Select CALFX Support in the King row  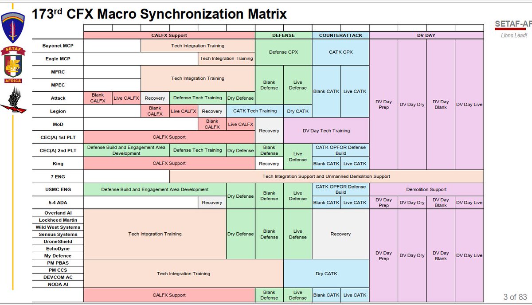point(169,163)
